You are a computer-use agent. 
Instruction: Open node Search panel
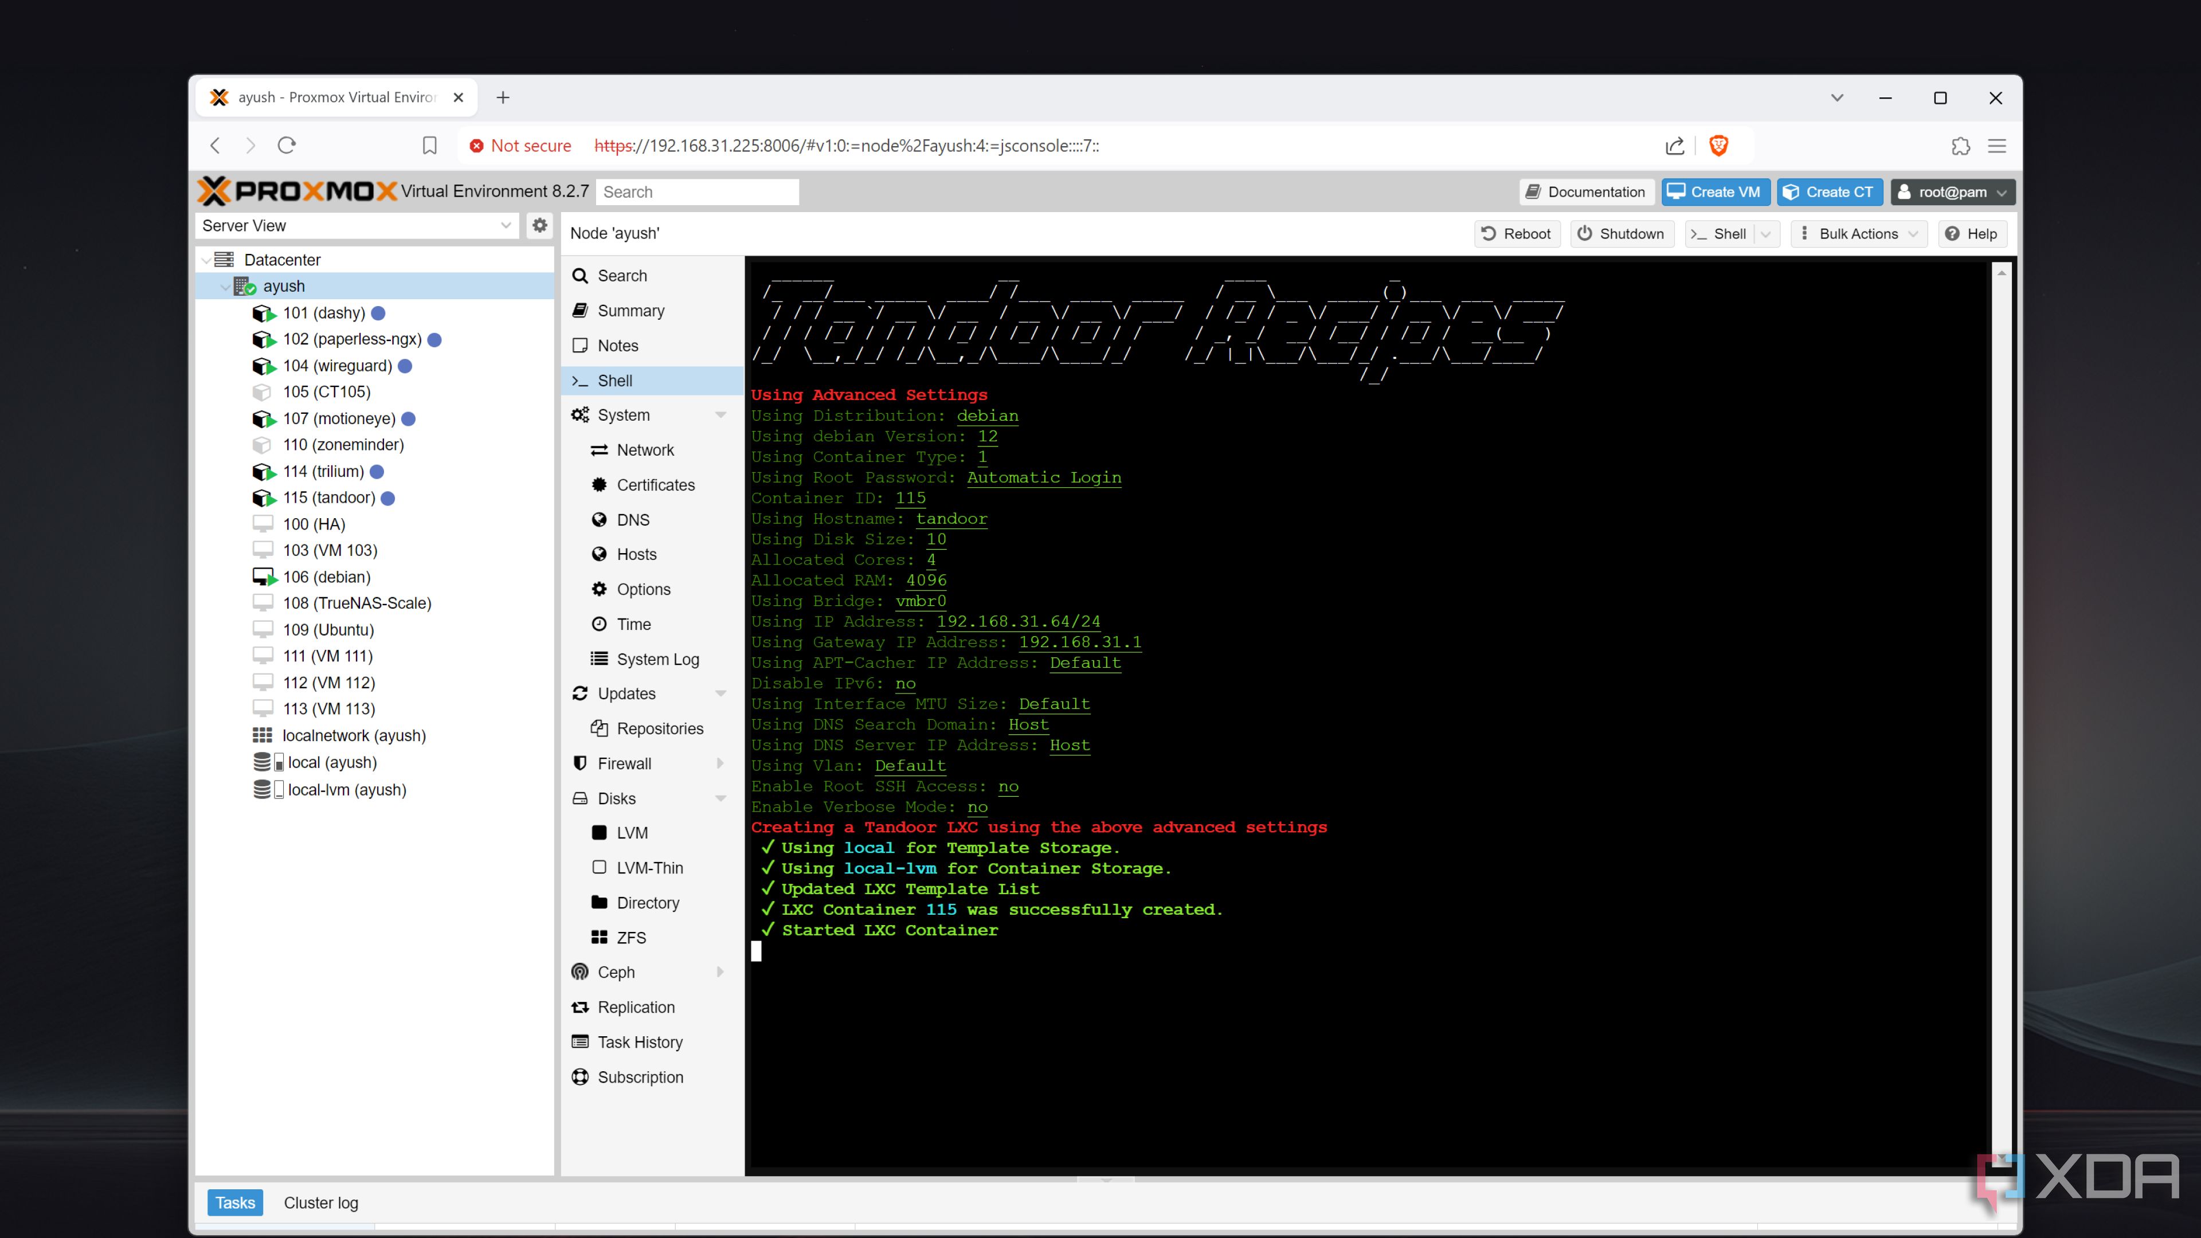[653, 276]
